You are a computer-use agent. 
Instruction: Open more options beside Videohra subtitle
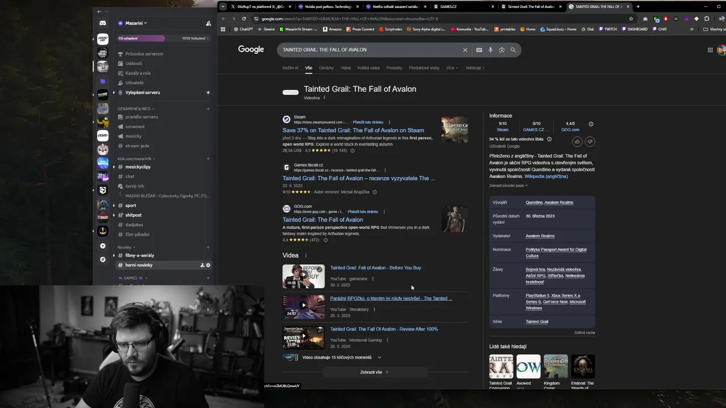coord(324,98)
